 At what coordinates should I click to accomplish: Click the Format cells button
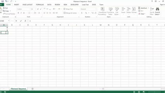(x=134, y=11)
